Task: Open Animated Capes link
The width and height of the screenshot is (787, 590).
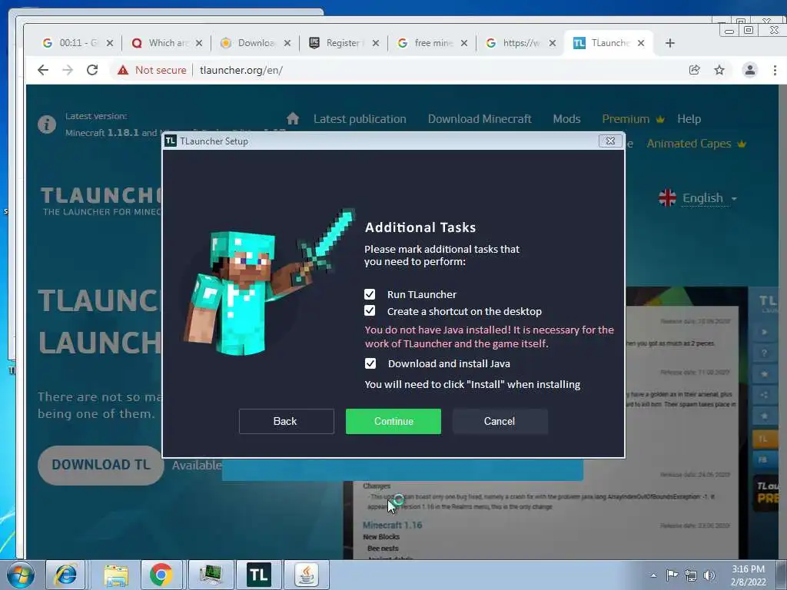Action: pyautogui.click(x=689, y=144)
